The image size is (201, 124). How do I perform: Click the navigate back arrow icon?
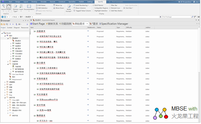pos(2,17)
